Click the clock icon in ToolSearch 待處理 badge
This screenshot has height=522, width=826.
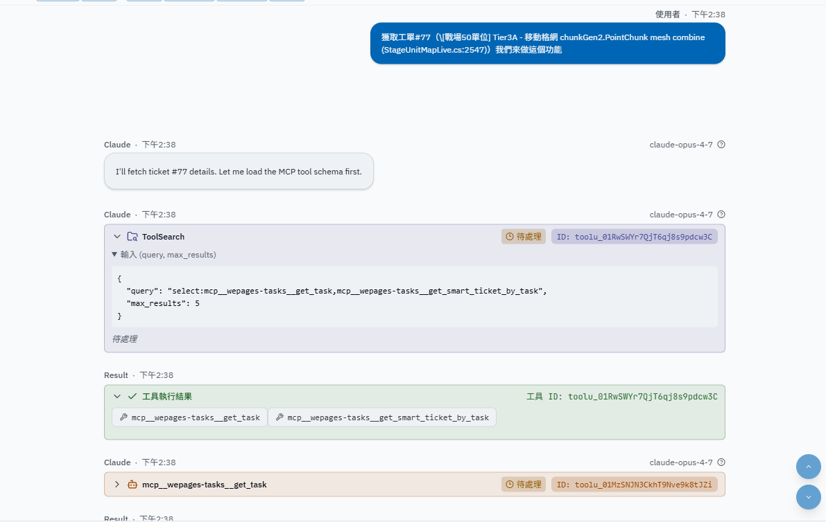[x=510, y=237]
